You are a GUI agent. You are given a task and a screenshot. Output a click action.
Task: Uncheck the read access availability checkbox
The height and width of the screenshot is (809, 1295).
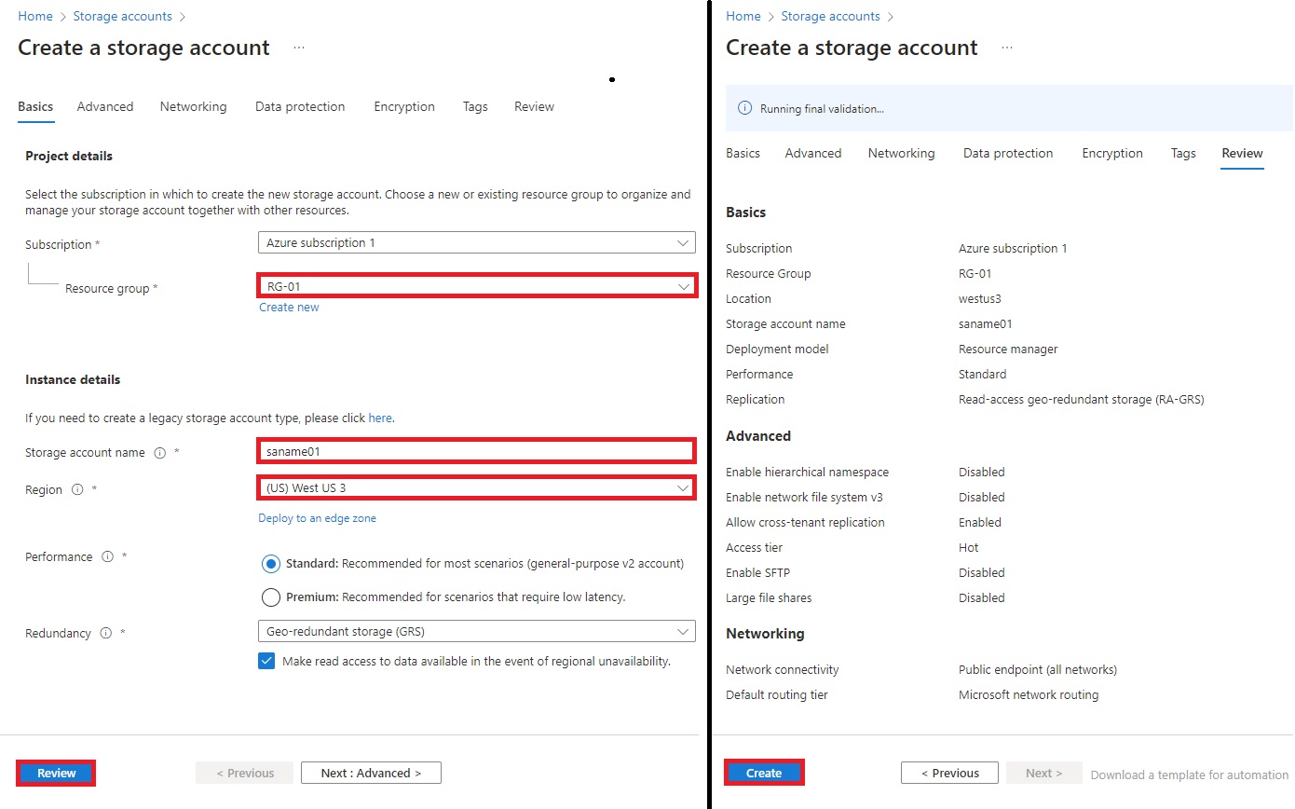coord(266,660)
